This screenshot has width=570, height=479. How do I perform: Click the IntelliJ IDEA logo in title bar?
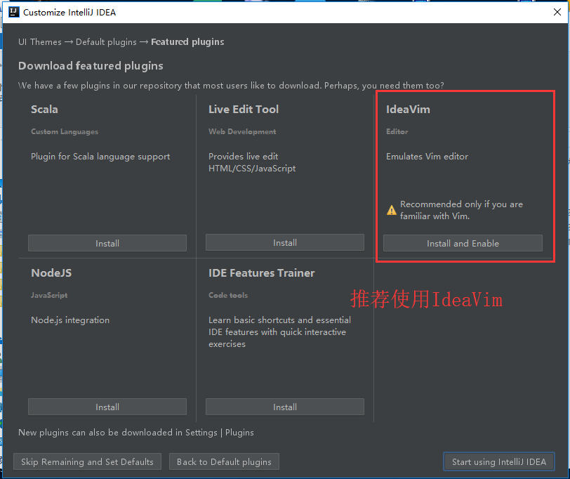[13, 12]
